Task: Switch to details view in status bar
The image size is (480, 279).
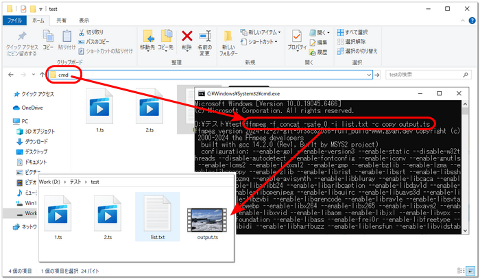Action: [461, 271]
